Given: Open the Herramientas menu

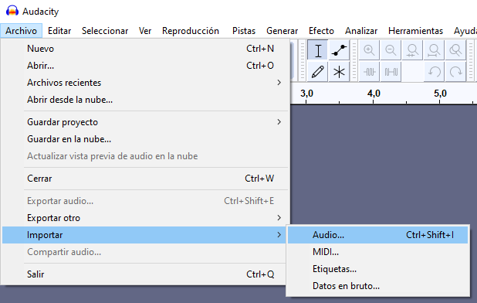Looking at the screenshot, I should (x=415, y=31).
